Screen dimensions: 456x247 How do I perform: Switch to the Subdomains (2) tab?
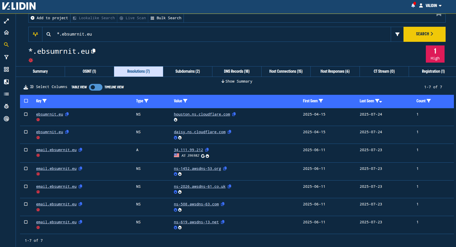coord(187,71)
